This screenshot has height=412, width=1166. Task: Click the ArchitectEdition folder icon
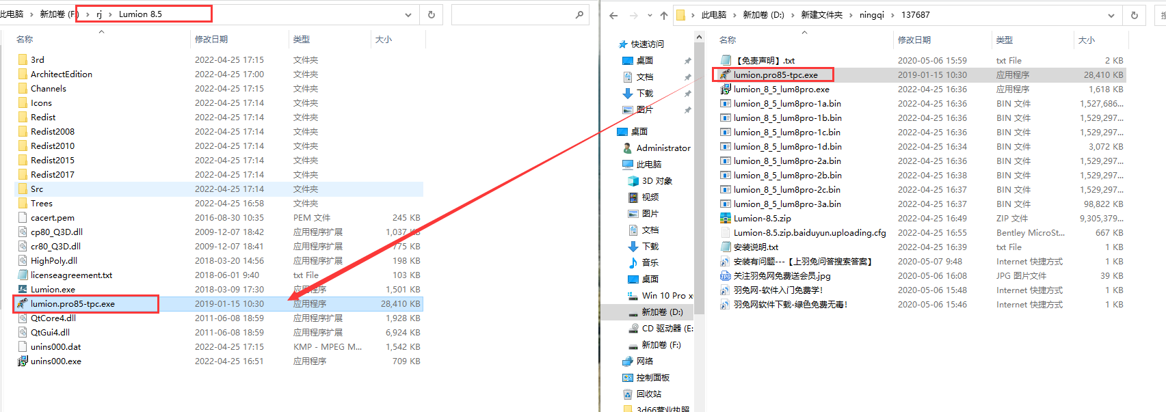[x=23, y=74]
